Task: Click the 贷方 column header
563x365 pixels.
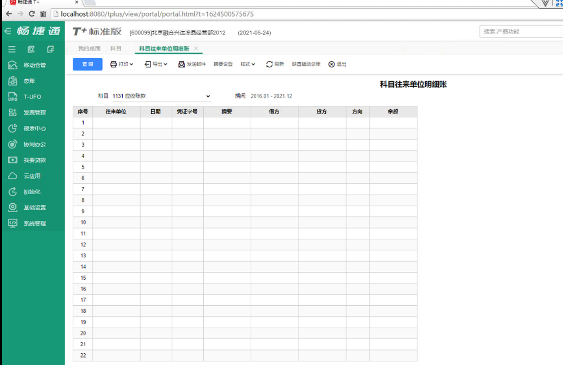Action: click(322, 112)
